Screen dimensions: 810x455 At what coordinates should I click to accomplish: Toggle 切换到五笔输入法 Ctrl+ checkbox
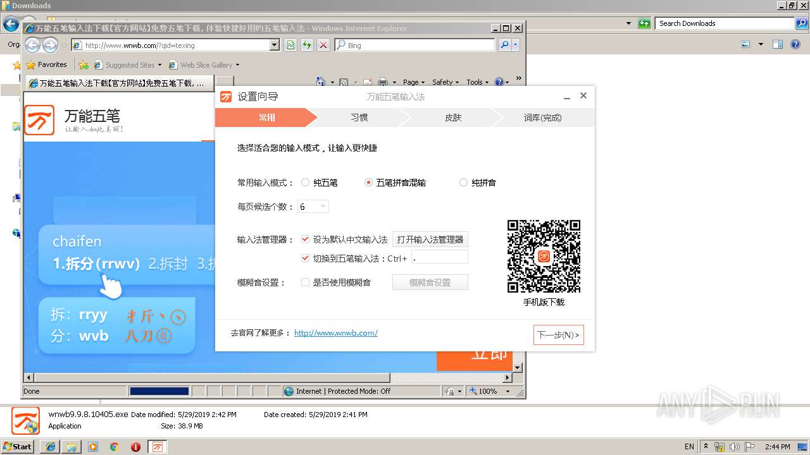[x=305, y=258]
